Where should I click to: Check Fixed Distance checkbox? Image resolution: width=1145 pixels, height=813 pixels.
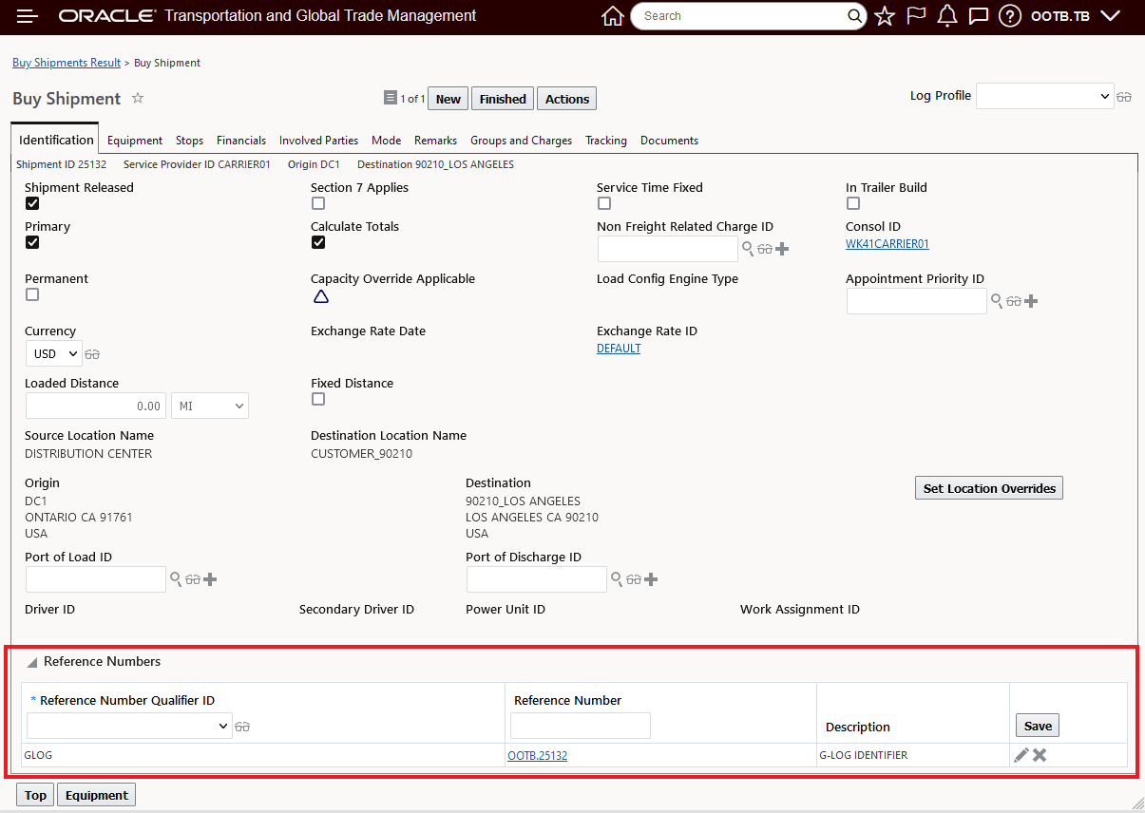coord(318,399)
